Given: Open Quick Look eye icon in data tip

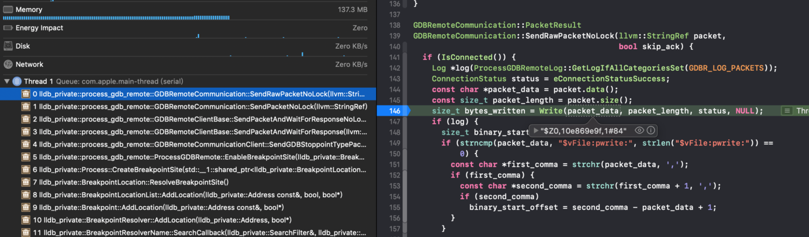Looking at the screenshot, I should click(639, 130).
